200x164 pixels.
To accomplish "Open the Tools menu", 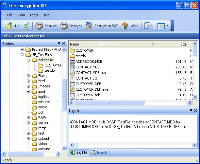I will (34, 15).
